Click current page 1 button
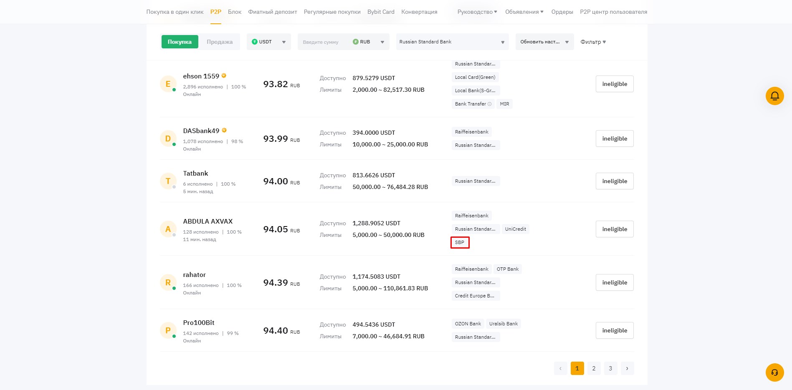This screenshot has width=792, height=390. [577, 368]
